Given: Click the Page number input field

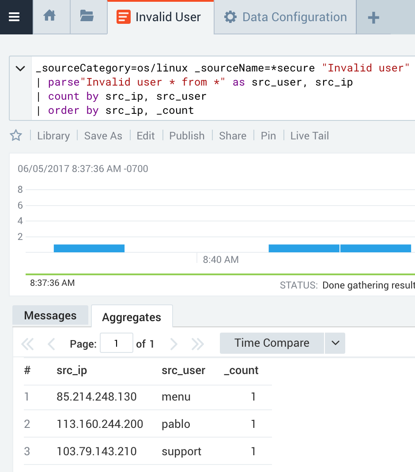Looking at the screenshot, I should 116,343.
